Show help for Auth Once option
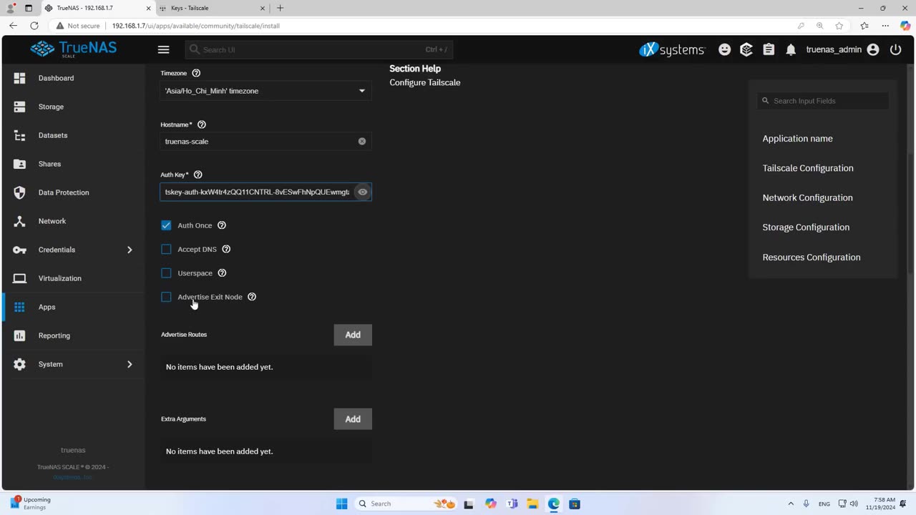 click(x=222, y=225)
